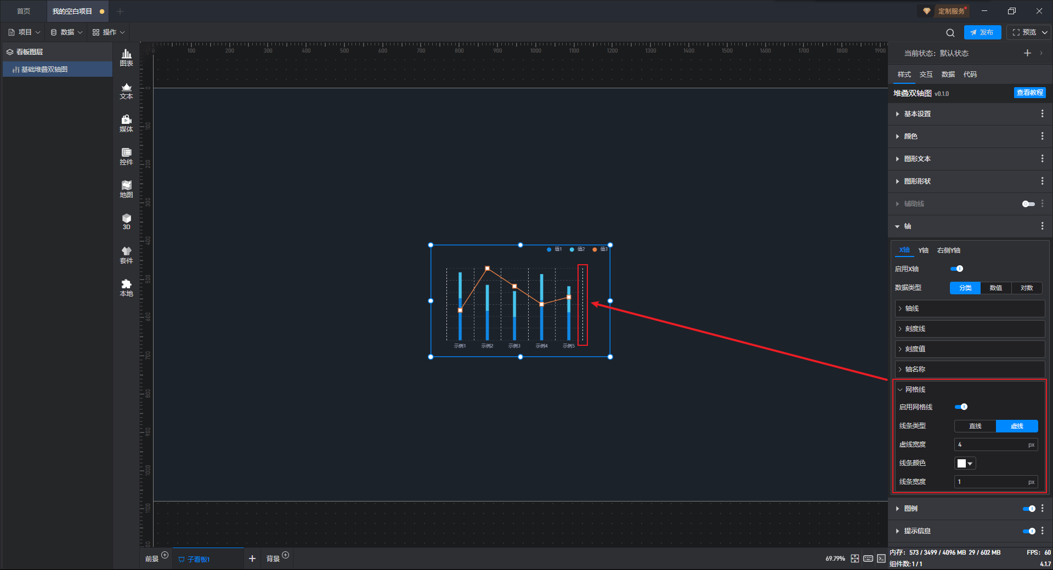Open the 线条颜色 color swatch
The image size is (1053, 570).
click(x=965, y=464)
